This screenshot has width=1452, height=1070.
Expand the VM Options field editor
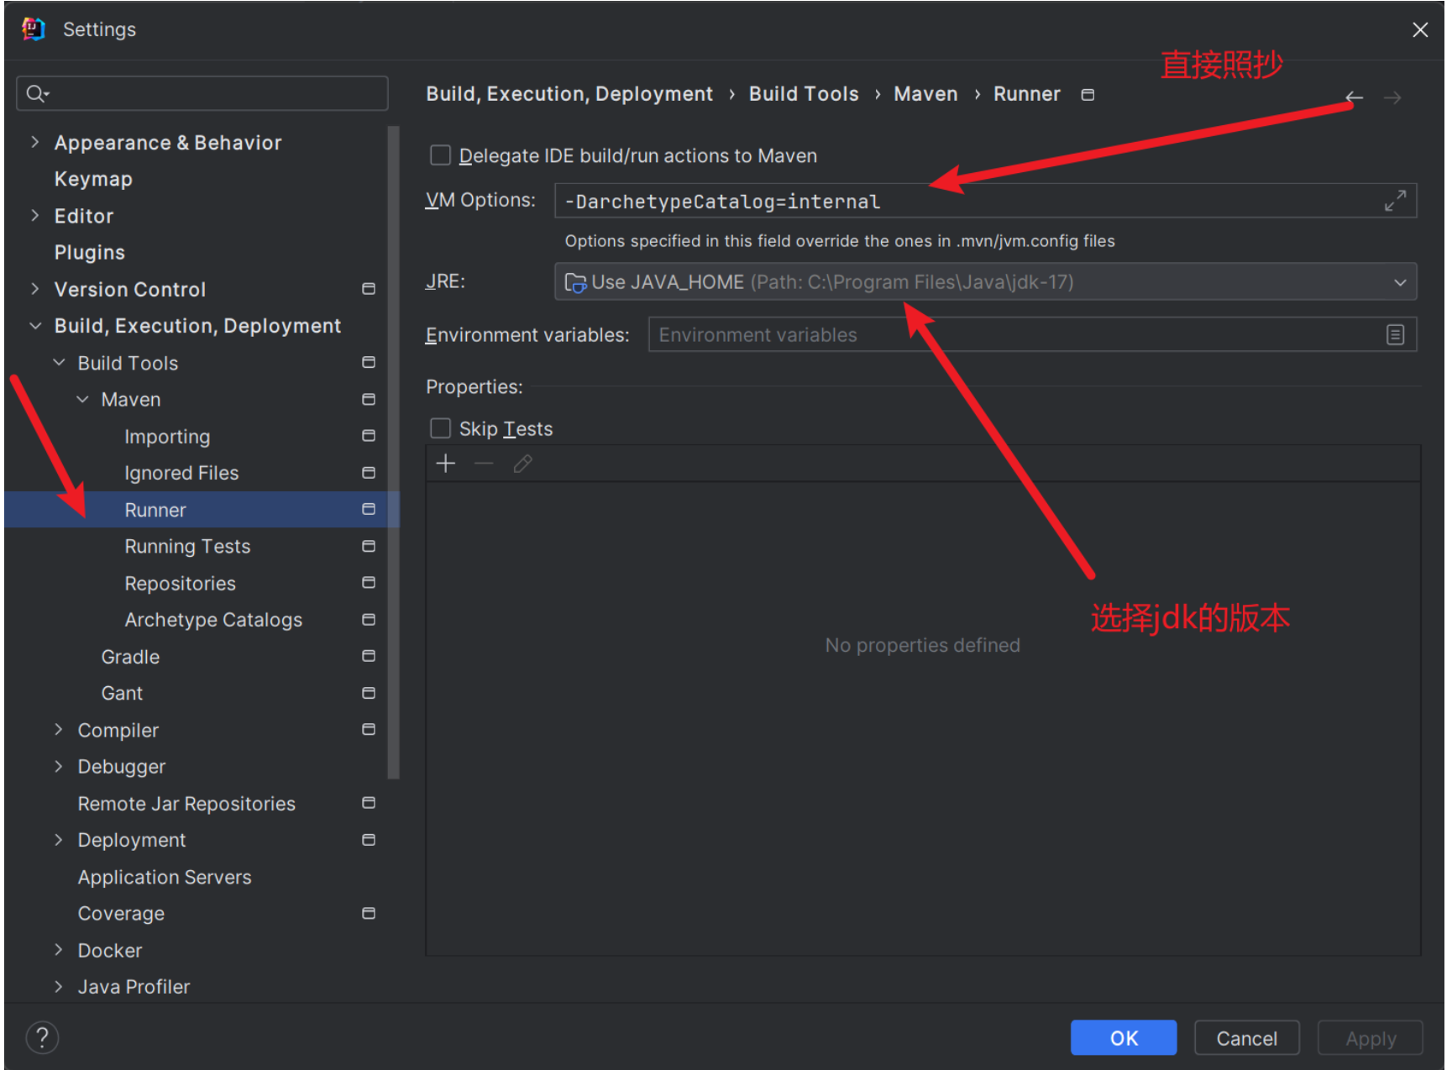pyautogui.click(x=1395, y=201)
